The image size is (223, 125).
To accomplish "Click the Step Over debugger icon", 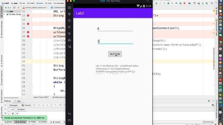I will [39, 105].
